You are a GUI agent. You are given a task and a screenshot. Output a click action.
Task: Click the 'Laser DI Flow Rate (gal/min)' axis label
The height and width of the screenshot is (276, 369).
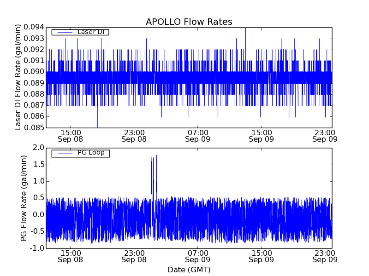coord(18,77)
